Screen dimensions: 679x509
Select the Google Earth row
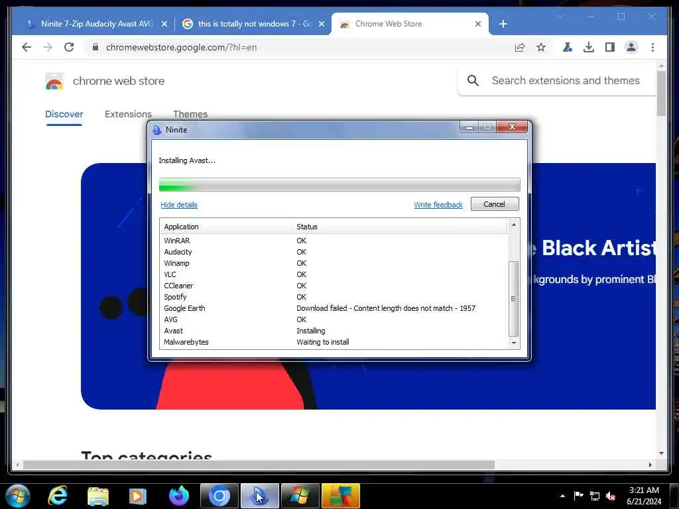click(x=334, y=308)
